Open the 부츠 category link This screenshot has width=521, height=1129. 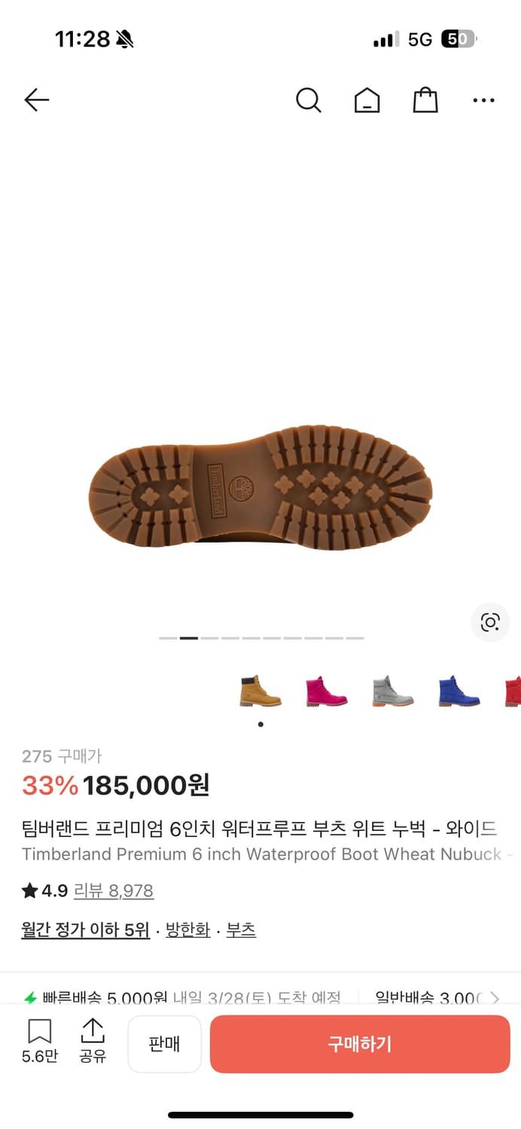coord(241,930)
